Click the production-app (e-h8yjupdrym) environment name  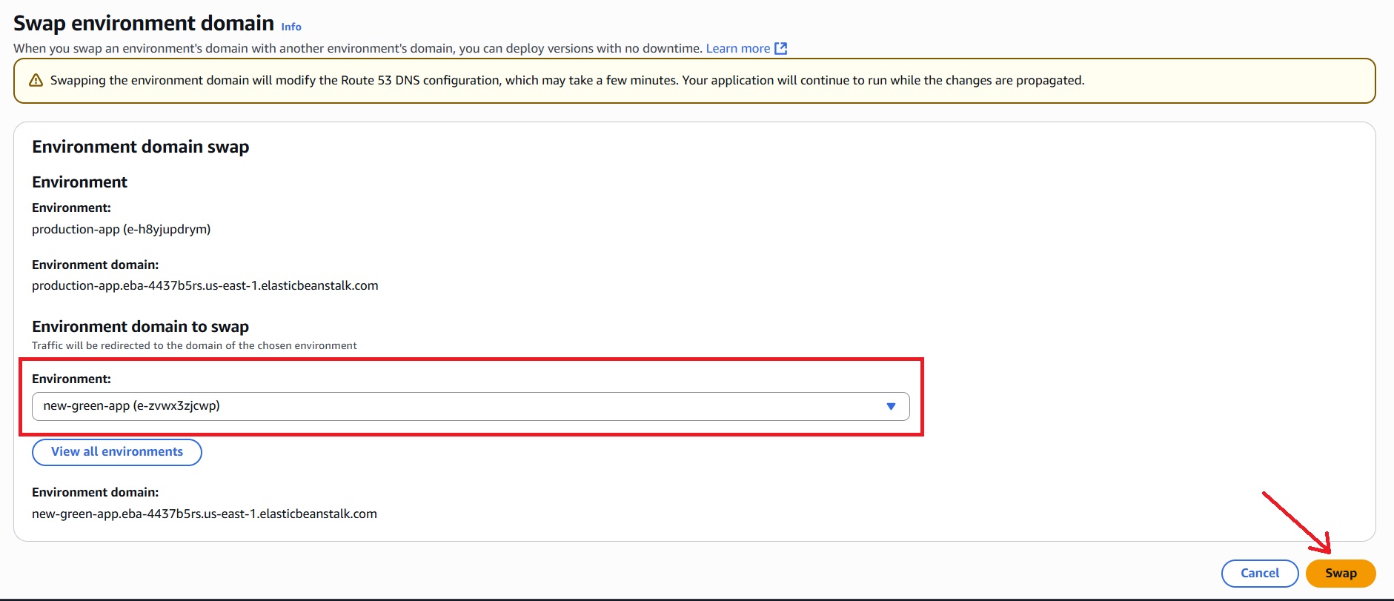point(121,229)
